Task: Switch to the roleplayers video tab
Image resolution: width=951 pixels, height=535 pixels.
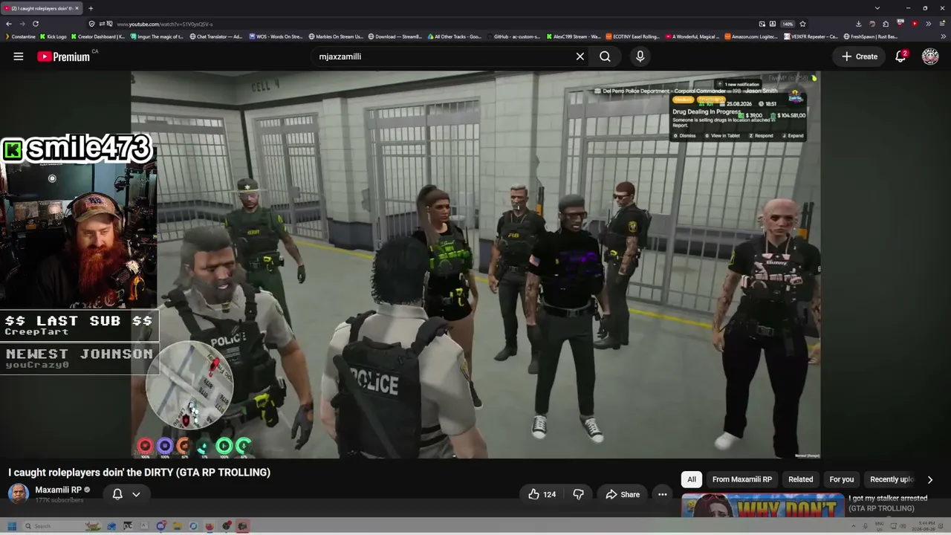Action: pos(42,8)
